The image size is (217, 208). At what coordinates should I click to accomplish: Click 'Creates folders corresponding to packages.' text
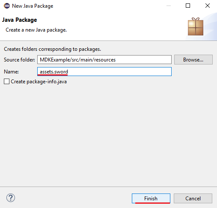52,49
